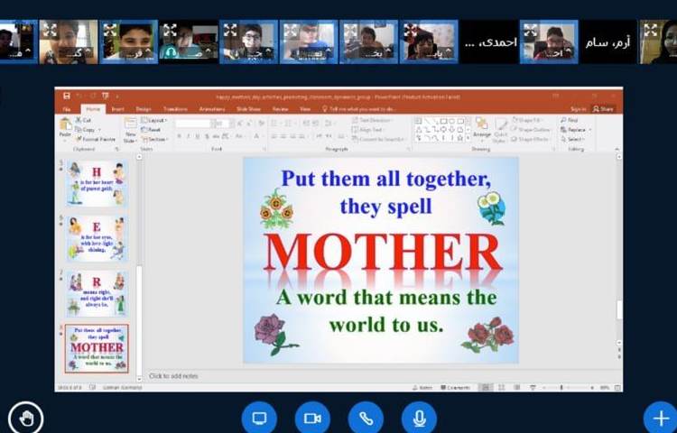Screen dimensions: 677x433
Task: Open the Insert ribbon tab
Action: click(118, 108)
